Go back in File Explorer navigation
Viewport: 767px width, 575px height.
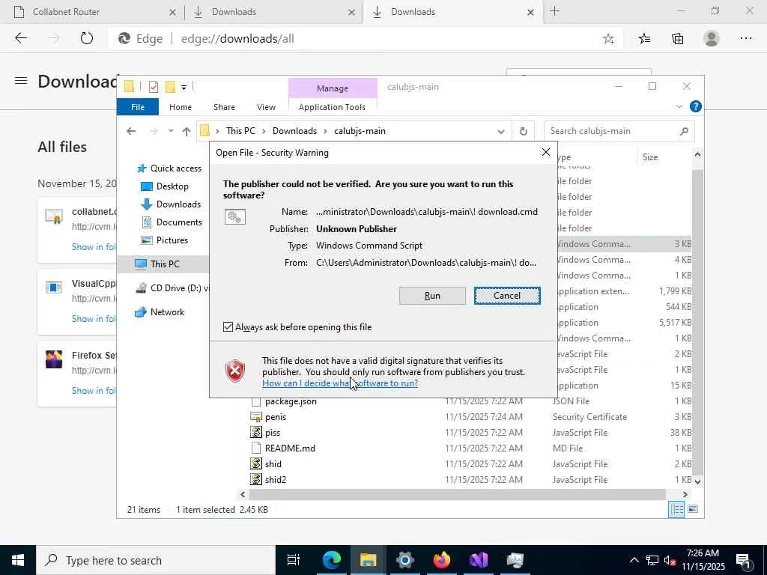pyautogui.click(x=130, y=131)
